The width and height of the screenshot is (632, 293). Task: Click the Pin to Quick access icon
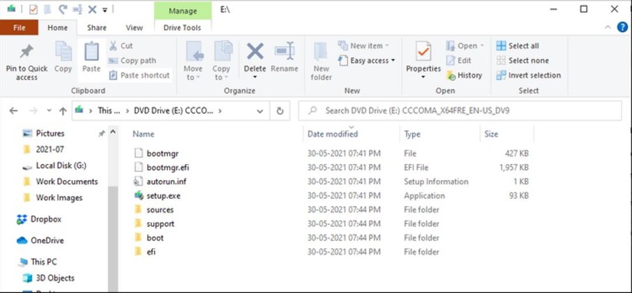pos(26,51)
